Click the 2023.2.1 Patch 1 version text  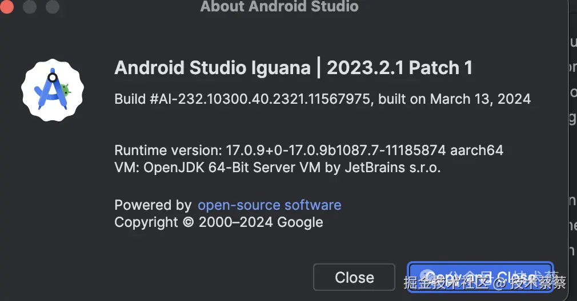click(x=399, y=68)
